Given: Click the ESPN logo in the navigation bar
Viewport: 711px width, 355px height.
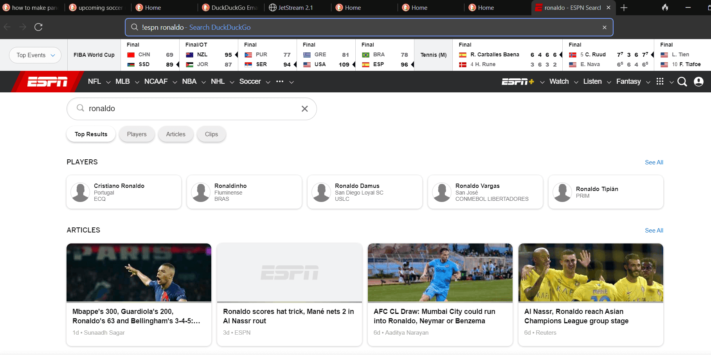Looking at the screenshot, I should pyautogui.click(x=47, y=81).
